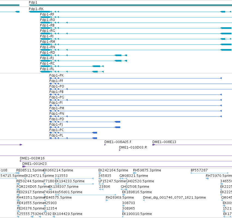Click transcript Pdp1-RL label

pyautogui.click(x=47, y=69)
